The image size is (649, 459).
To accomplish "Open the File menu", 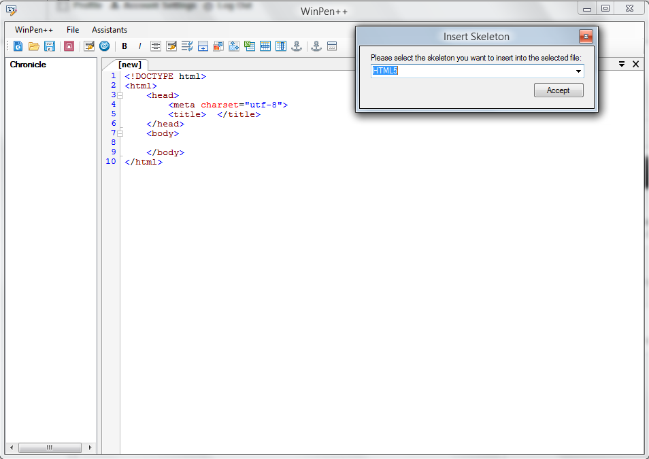I will click(x=73, y=30).
